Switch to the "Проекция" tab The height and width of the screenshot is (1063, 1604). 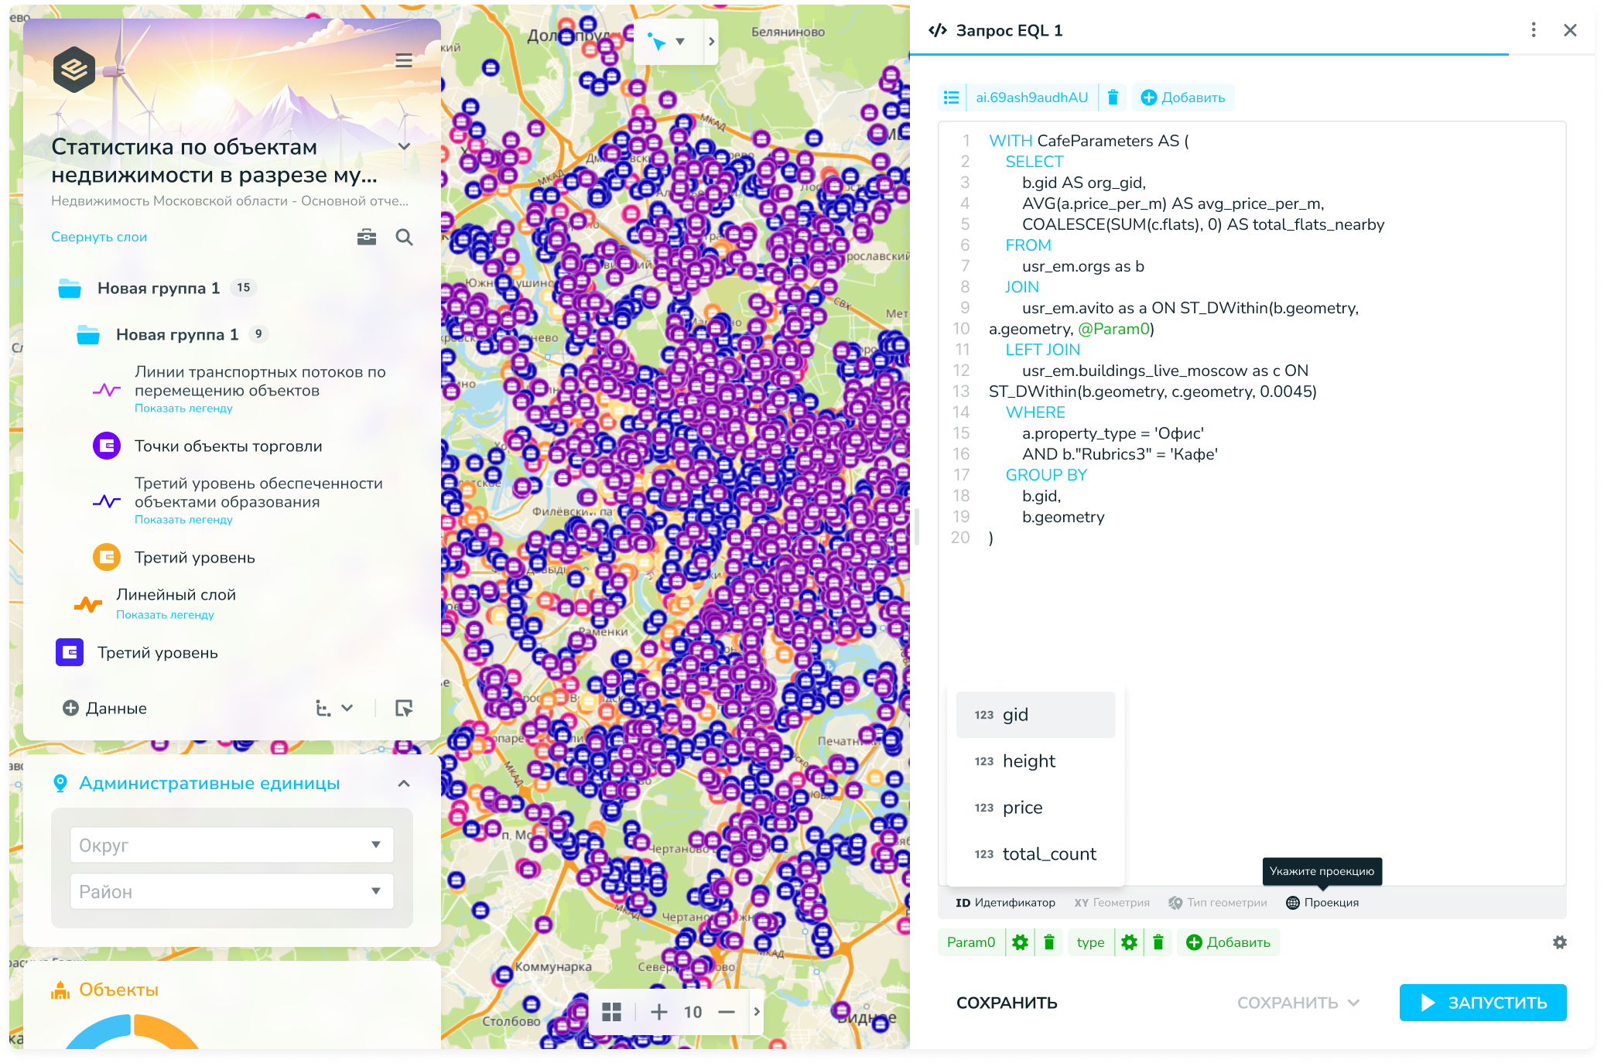[x=1322, y=903]
